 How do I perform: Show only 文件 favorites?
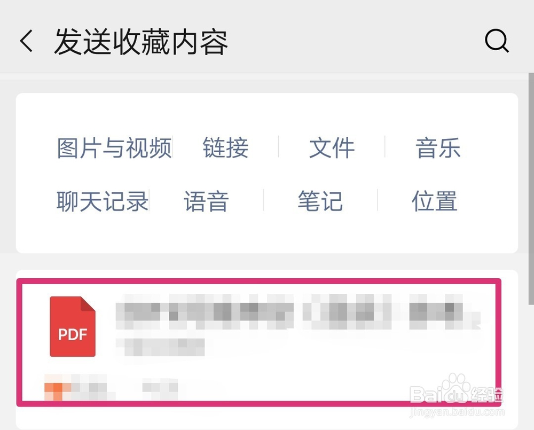click(x=332, y=148)
